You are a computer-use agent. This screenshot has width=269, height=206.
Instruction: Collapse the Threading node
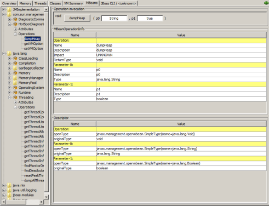(9, 98)
